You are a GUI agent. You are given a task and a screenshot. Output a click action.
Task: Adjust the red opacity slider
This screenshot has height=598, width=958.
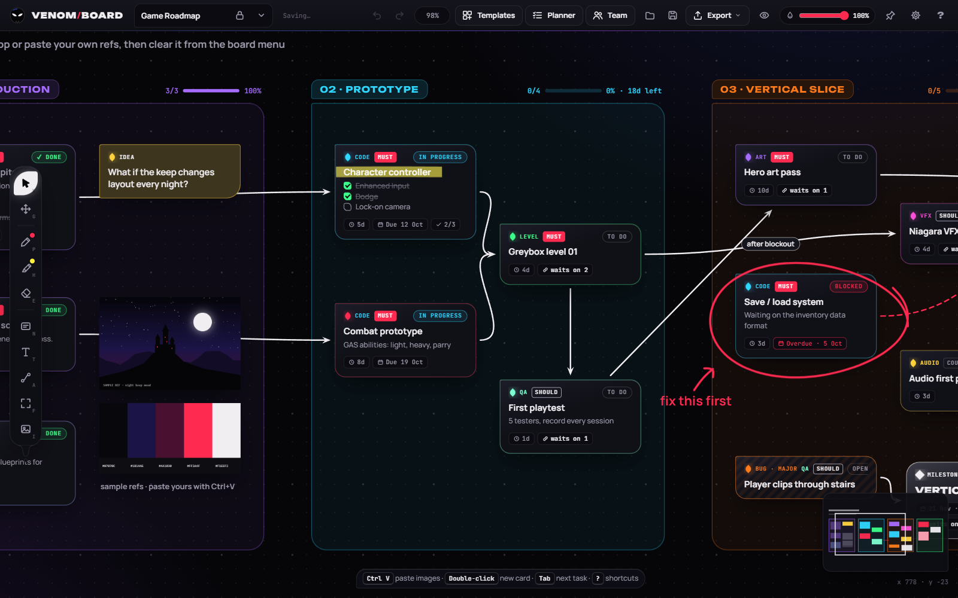click(824, 16)
